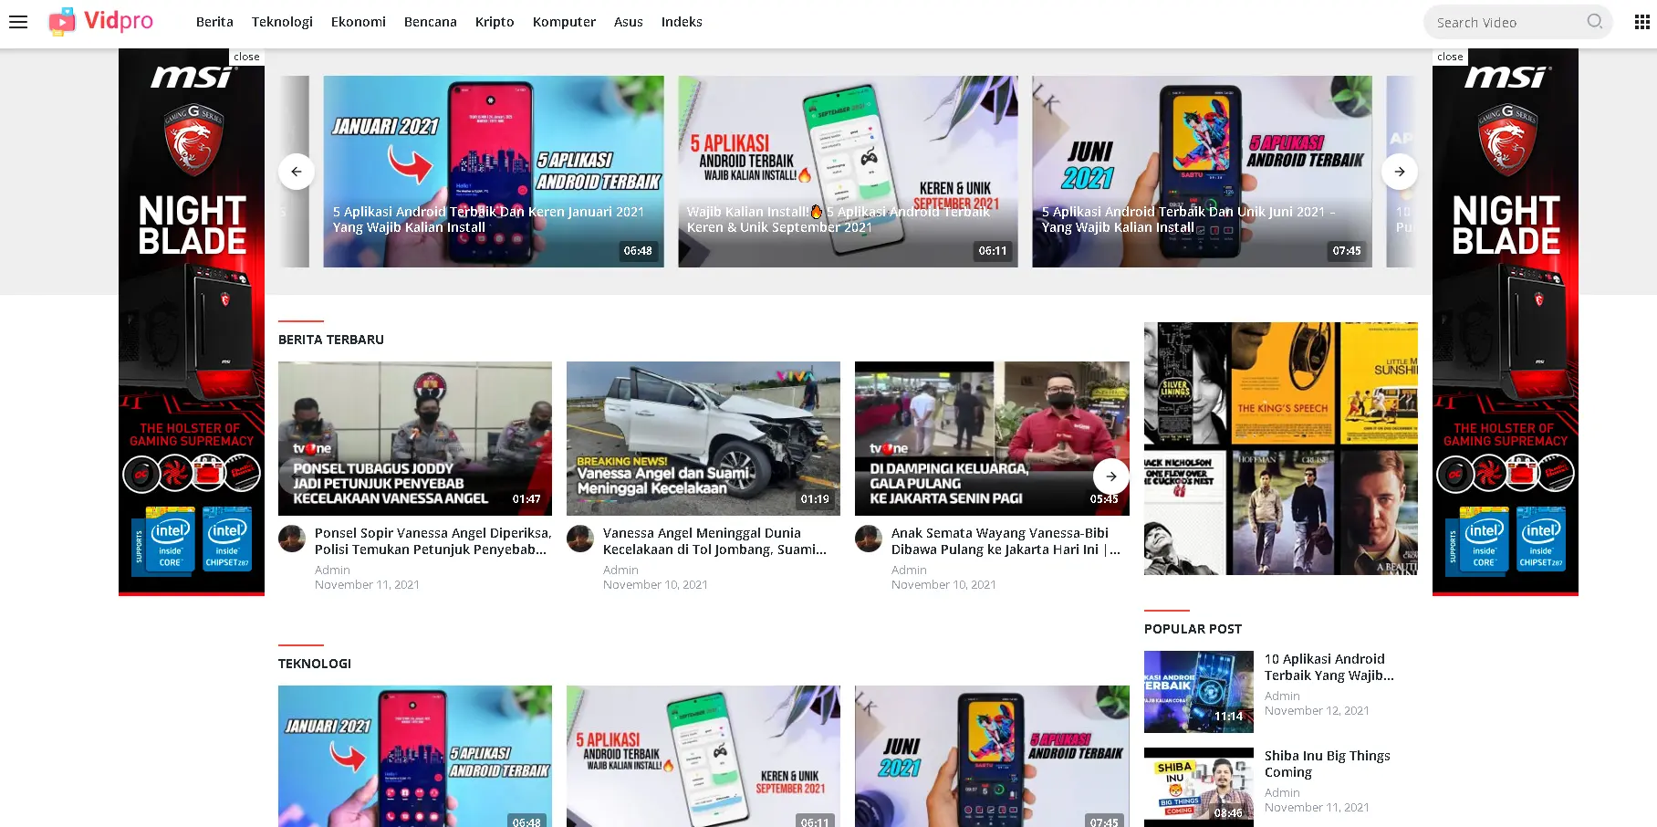1657x827 pixels.
Task: Open the Indeks menu item
Action: coord(682,22)
